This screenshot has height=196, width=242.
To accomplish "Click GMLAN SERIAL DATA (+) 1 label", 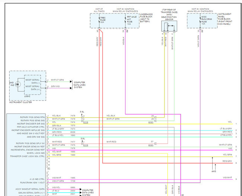I will click(31, 193).
